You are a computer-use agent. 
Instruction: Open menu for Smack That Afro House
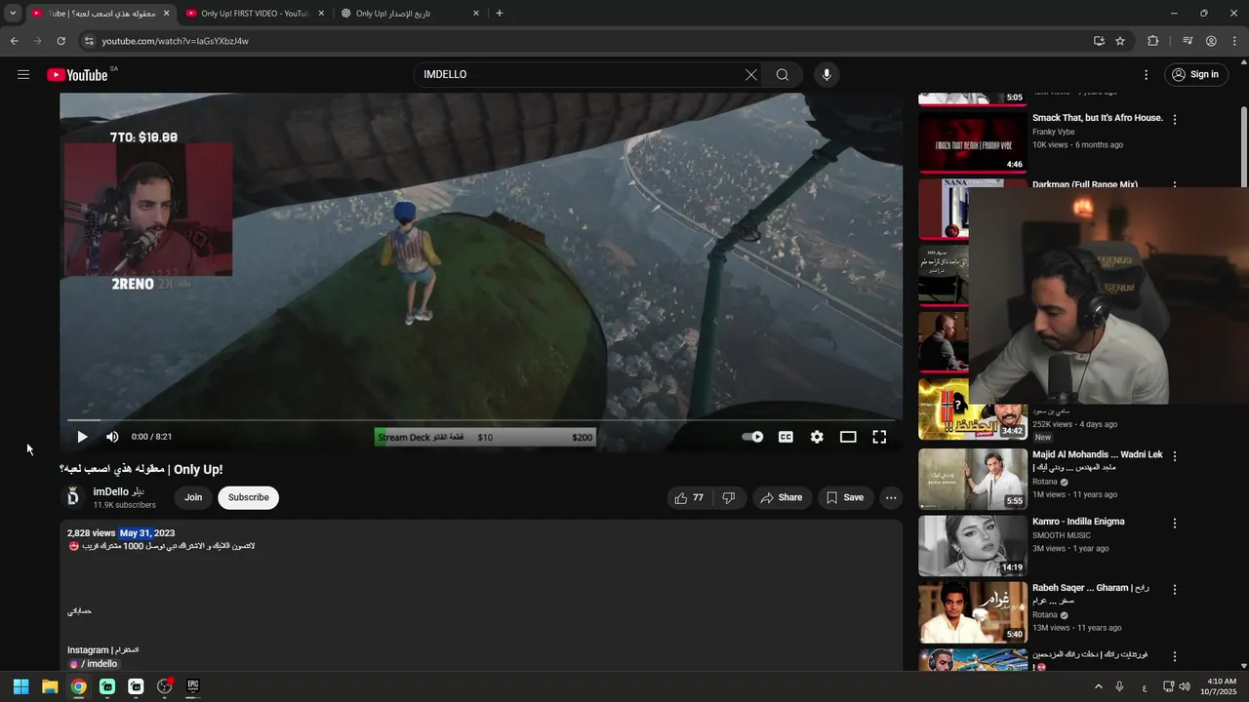[1175, 119]
